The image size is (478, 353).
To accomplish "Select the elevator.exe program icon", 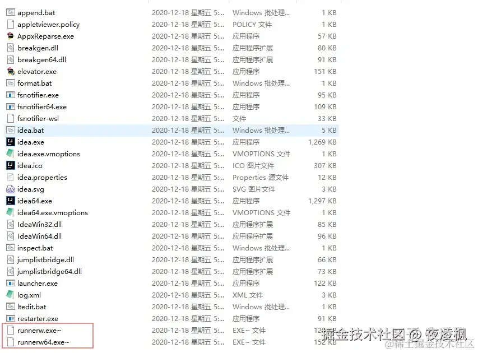I will pos(12,71).
